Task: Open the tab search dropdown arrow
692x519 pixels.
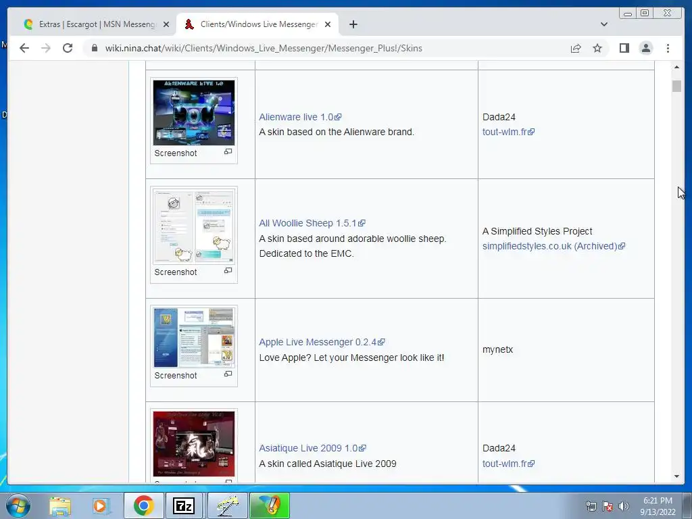Action: pos(603,24)
